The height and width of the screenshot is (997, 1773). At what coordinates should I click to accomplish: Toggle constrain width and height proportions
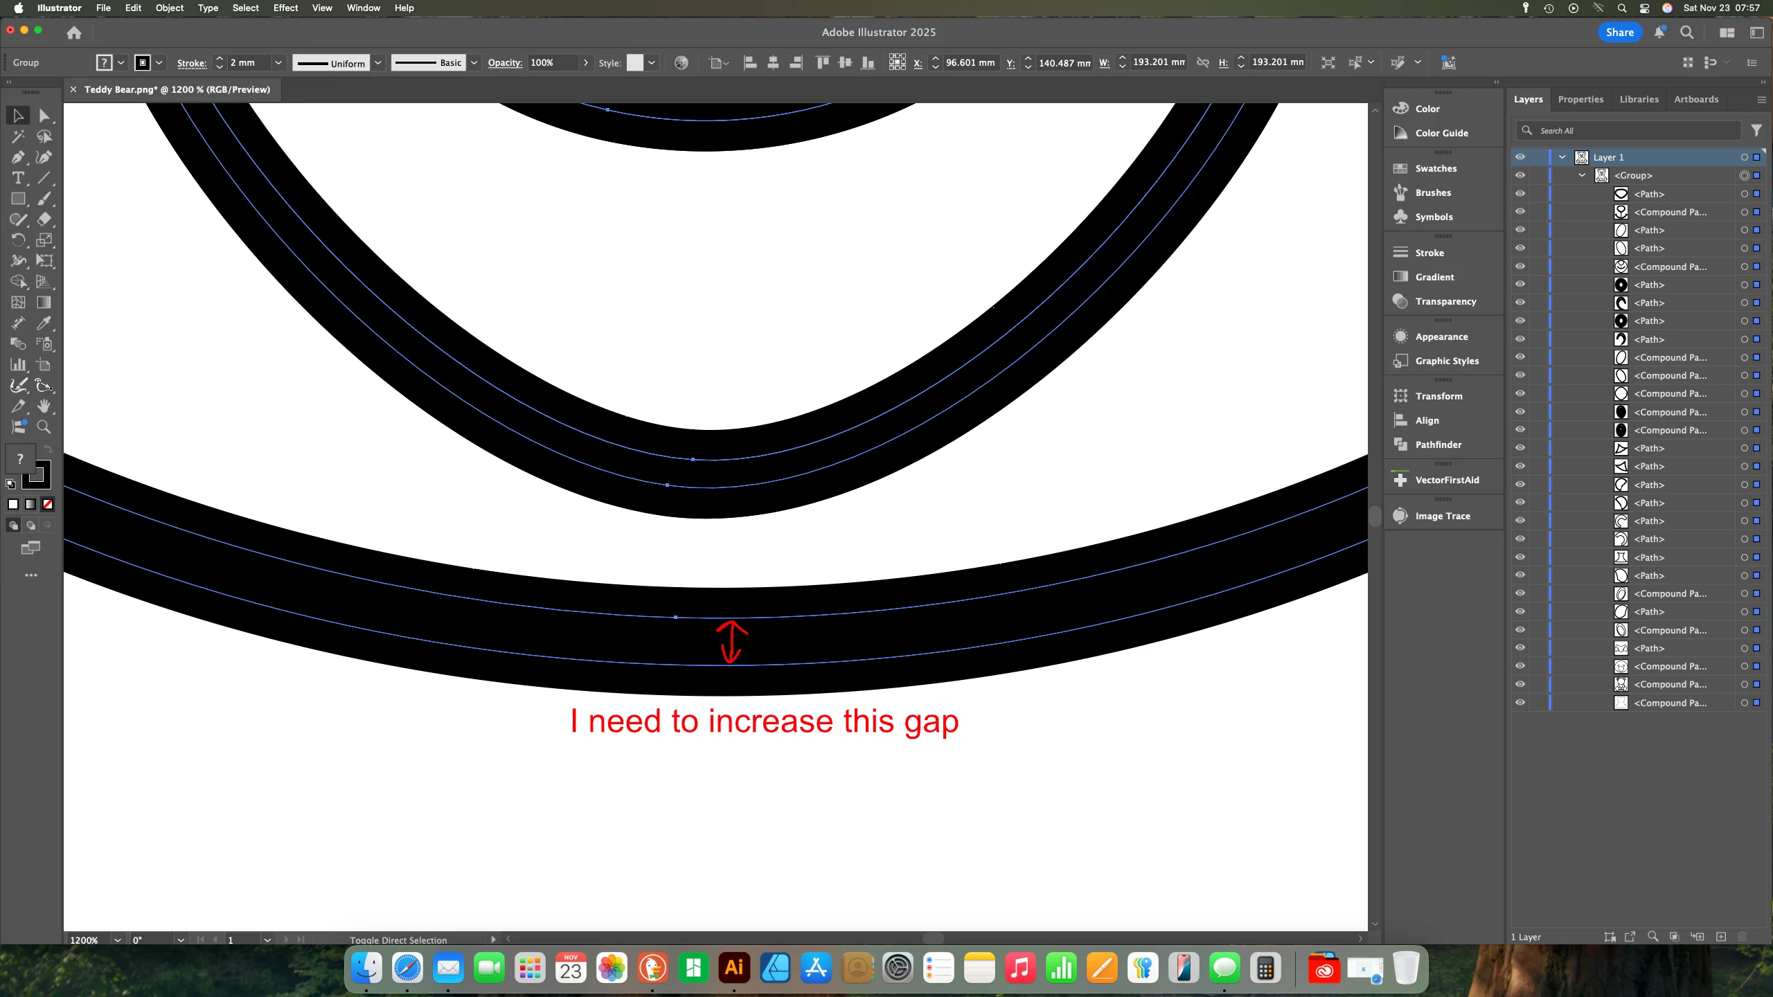tap(1203, 62)
